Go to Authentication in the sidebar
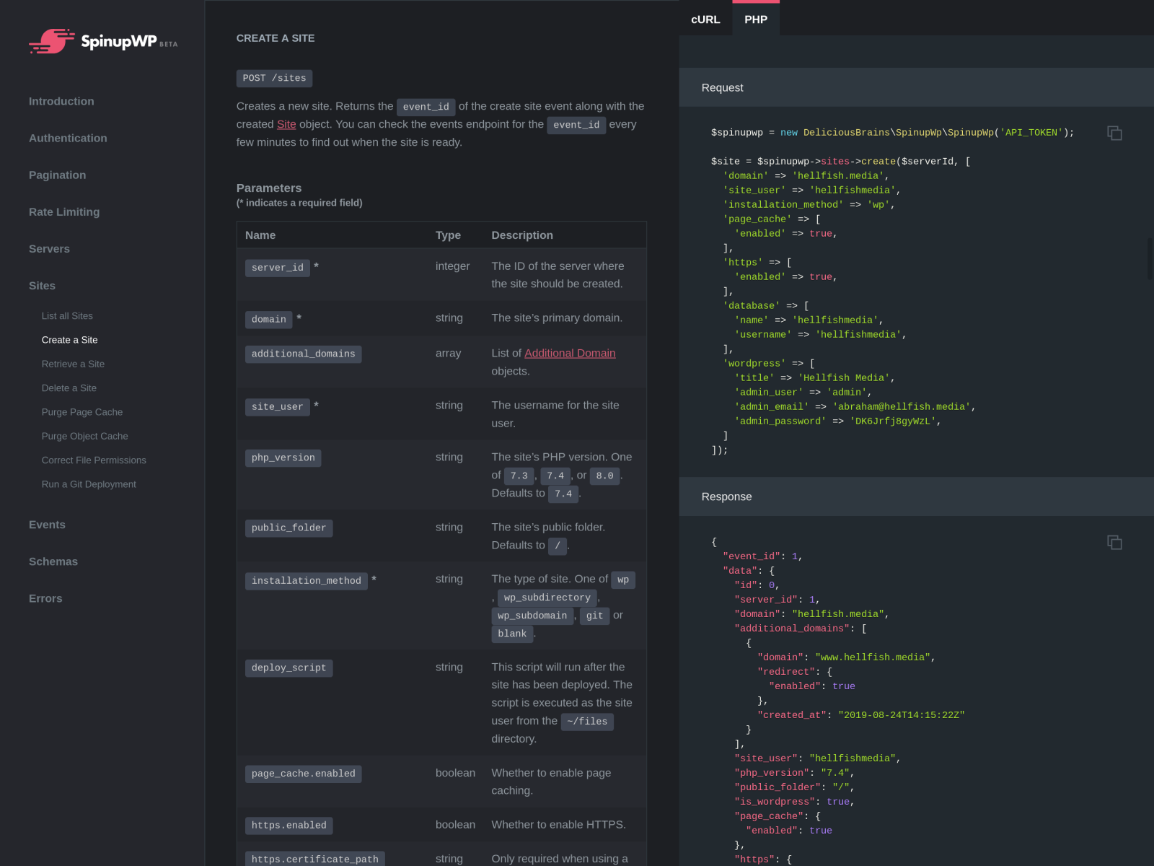1154x866 pixels. (68, 139)
